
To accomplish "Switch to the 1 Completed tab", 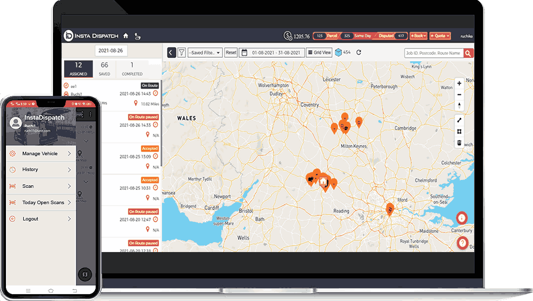I will coord(132,69).
